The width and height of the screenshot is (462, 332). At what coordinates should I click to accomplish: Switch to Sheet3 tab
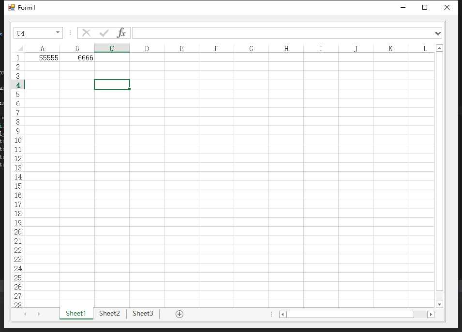[143, 314]
